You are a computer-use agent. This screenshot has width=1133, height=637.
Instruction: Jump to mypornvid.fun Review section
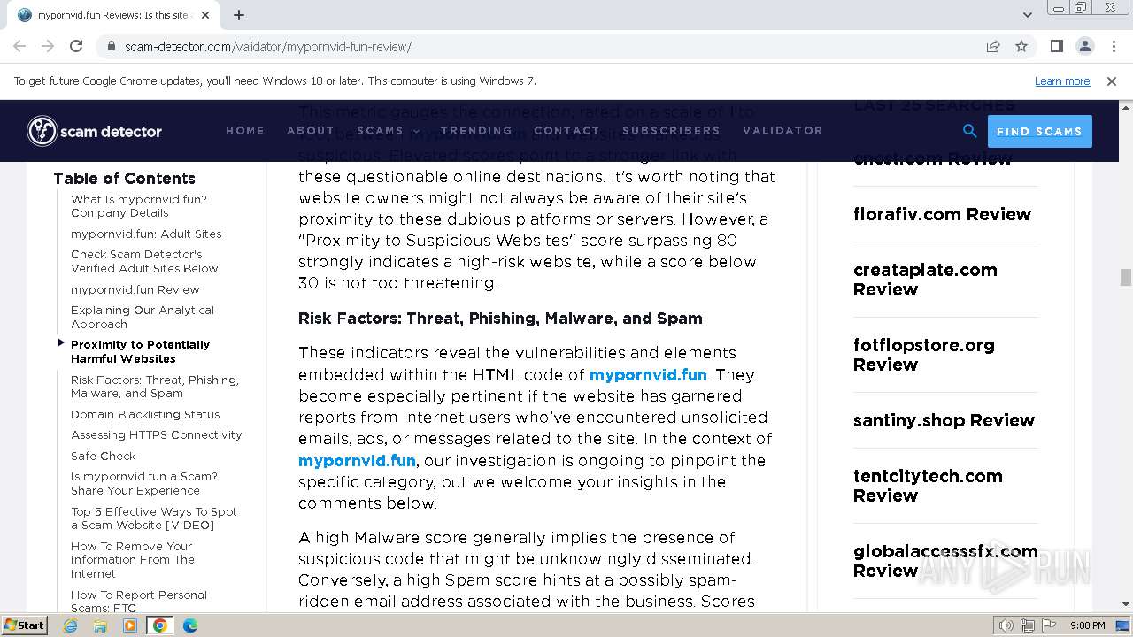coord(135,290)
